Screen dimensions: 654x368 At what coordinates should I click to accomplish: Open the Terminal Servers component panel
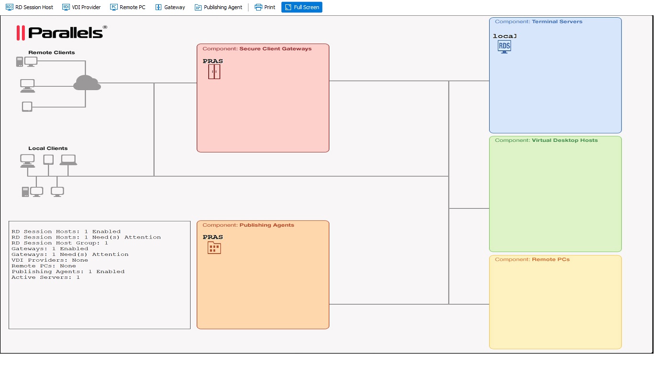(555, 75)
